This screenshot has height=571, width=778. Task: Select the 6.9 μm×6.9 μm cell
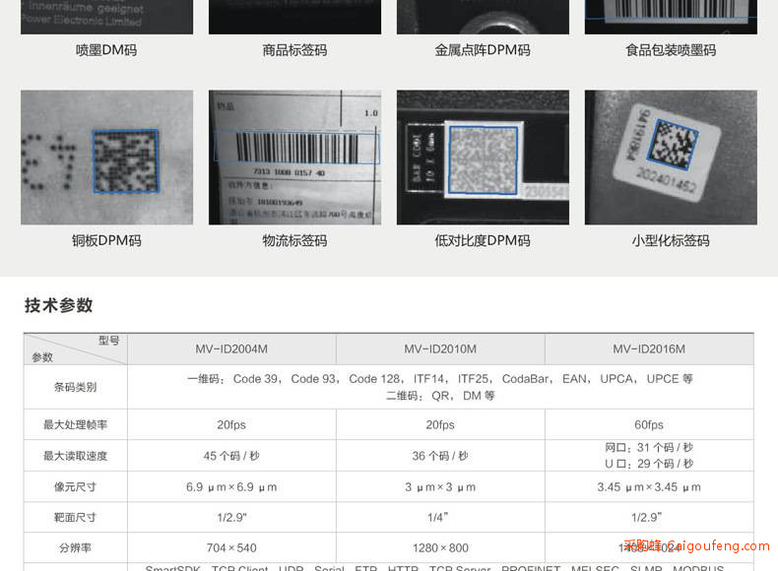(x=231, y=487)
